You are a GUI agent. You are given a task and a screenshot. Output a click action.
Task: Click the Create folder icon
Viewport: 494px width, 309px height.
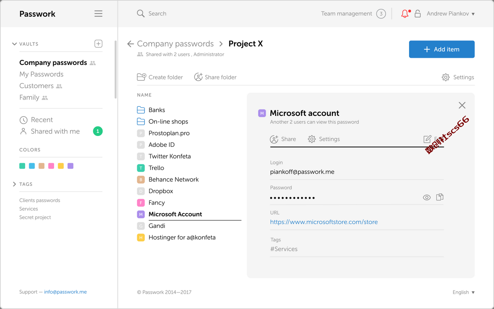pyautogui.click(x=142, y=77)
